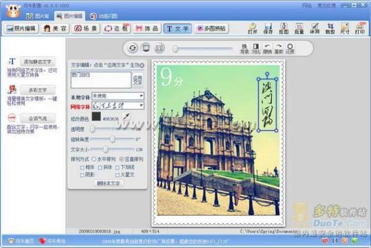Screen dimensions: 371x248
Task: Open the 饰品 (accessories) category
Action: [x=147, y=28]
